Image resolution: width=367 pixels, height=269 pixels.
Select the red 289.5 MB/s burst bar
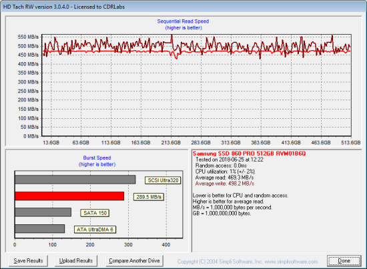tap(69, 196)
